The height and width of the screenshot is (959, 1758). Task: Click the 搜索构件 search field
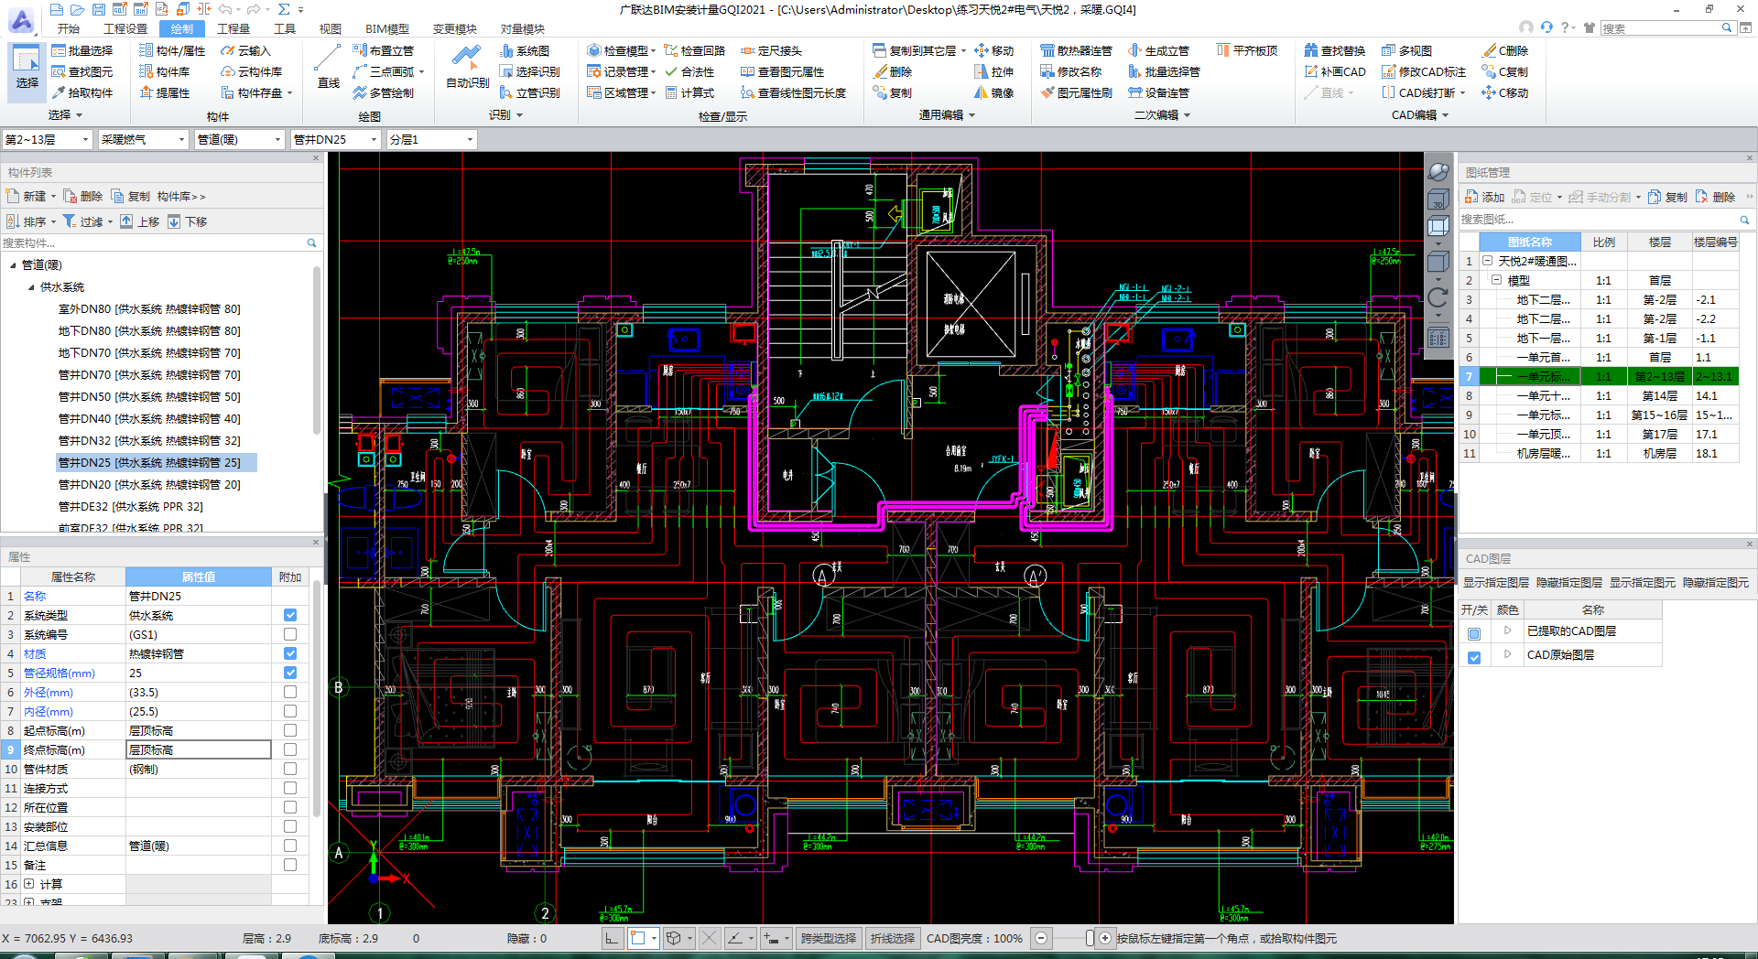[153, 243]
